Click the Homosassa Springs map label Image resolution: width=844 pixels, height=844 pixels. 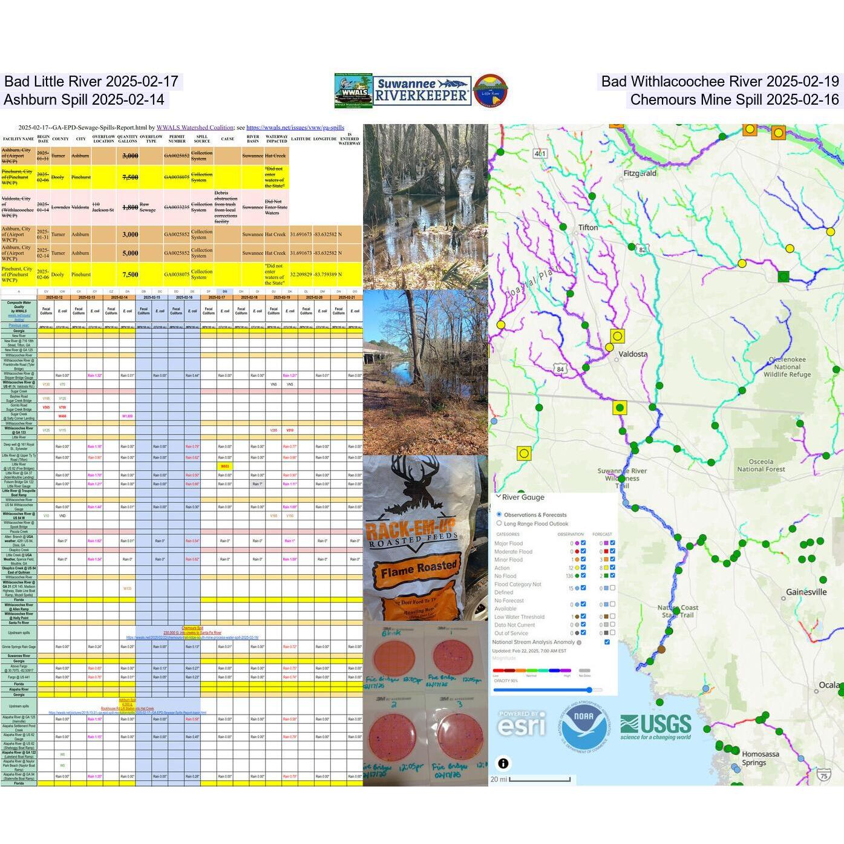(x=760, y=758)
